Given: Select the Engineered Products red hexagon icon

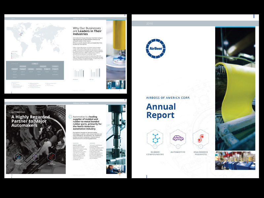Looking at the screenshot, I should click(201, 139).
